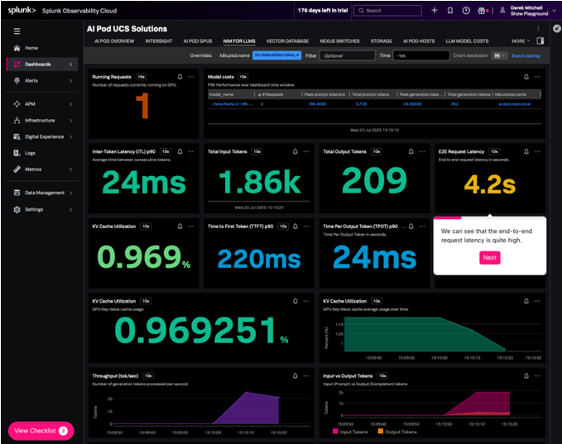Open more options on Model costs chart

pyautogui.click(x=537, y=77)
